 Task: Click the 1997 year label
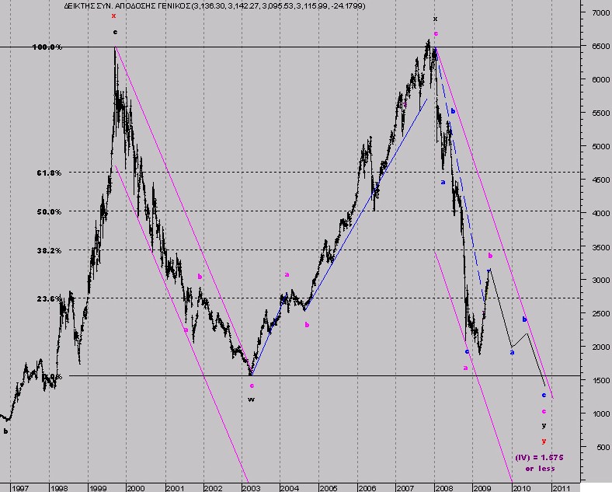[x=20, y=488]
